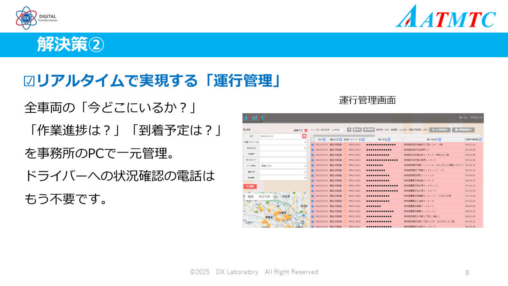Open the データ種別 dropdown showing 店舗リスト
The height and width of the screenshot is (286, 508).
tap(283, 166)
